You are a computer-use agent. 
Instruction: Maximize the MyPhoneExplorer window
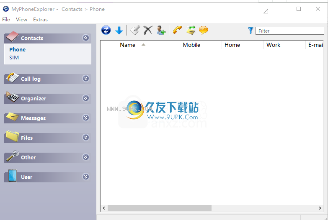pos(299,9)
